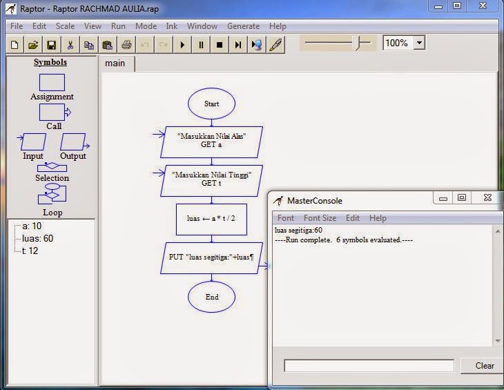Click the 'Run complete' console message
Viewport: 504px width, 390px height.
tap(344, 240)
